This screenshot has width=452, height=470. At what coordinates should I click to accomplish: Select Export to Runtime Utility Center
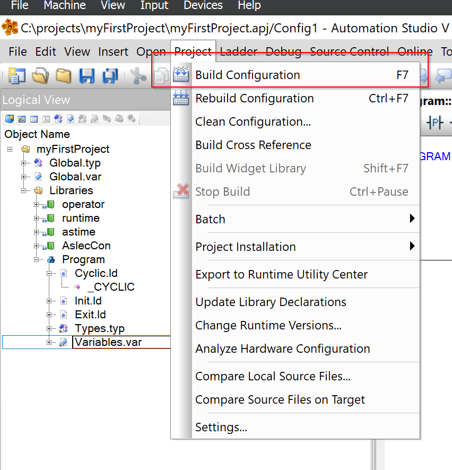[295, 274]
